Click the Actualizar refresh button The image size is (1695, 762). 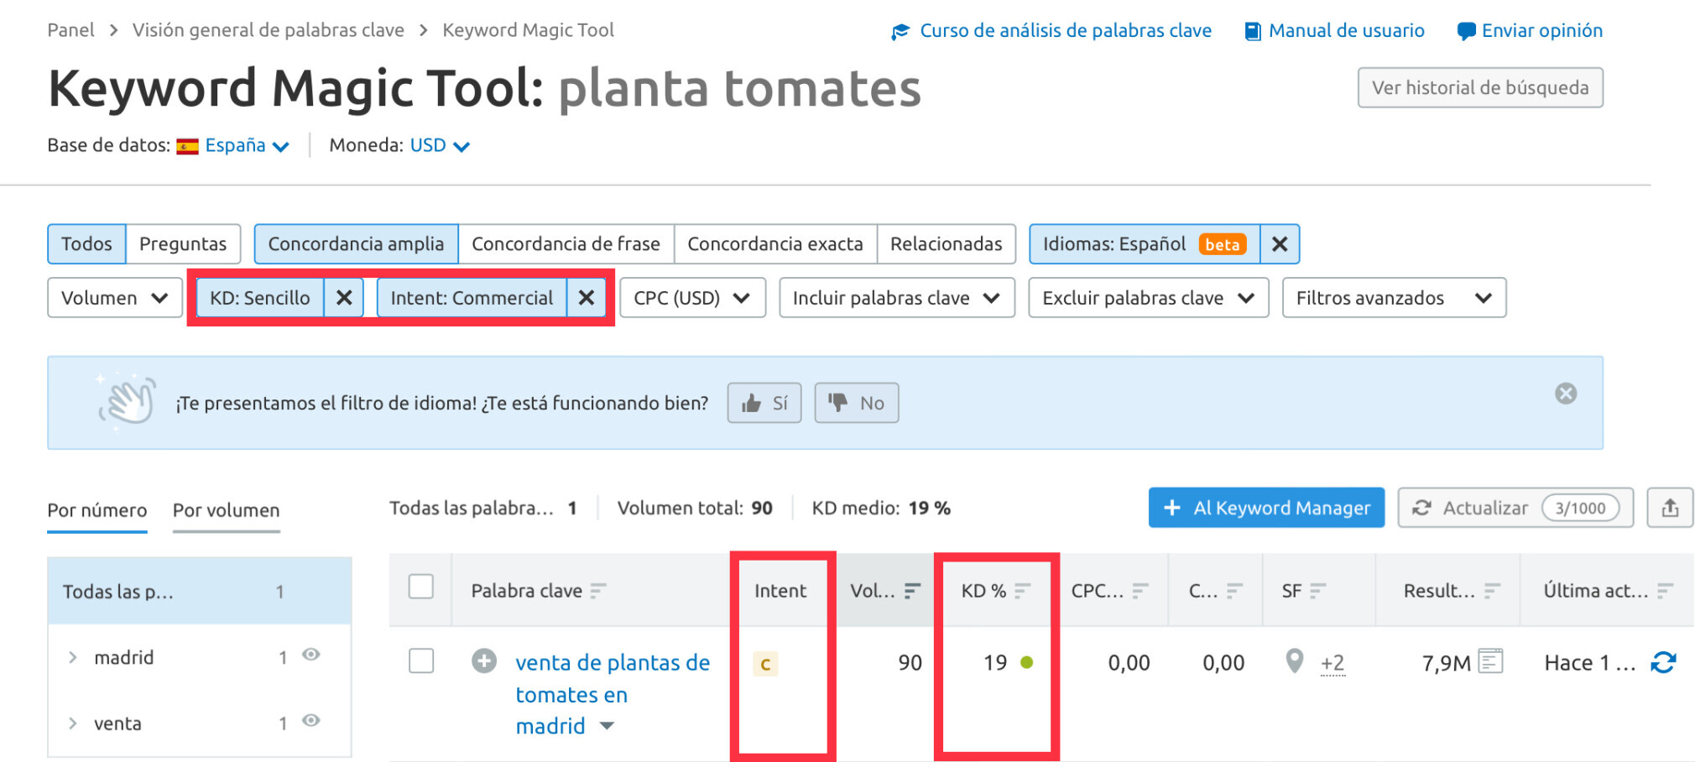point(1515,508)
